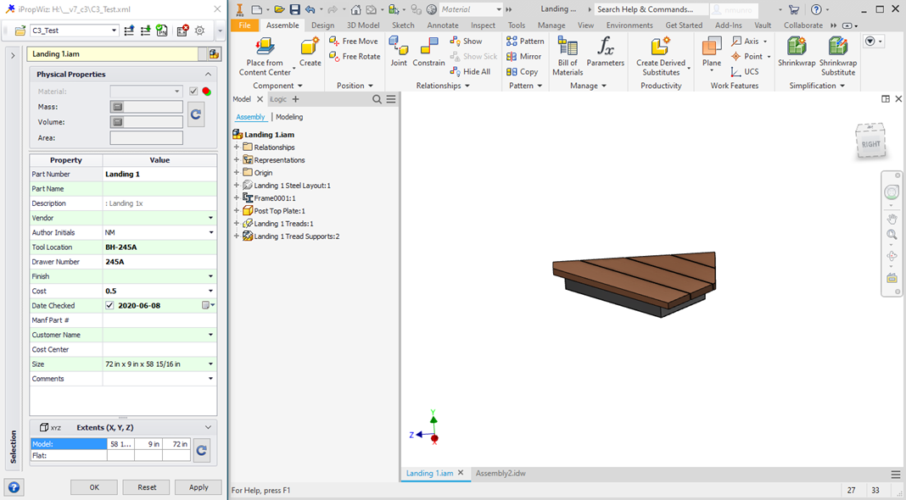Expand the Frame0001:1 tree node
The image size is (906, 500).
click(237, 198)
